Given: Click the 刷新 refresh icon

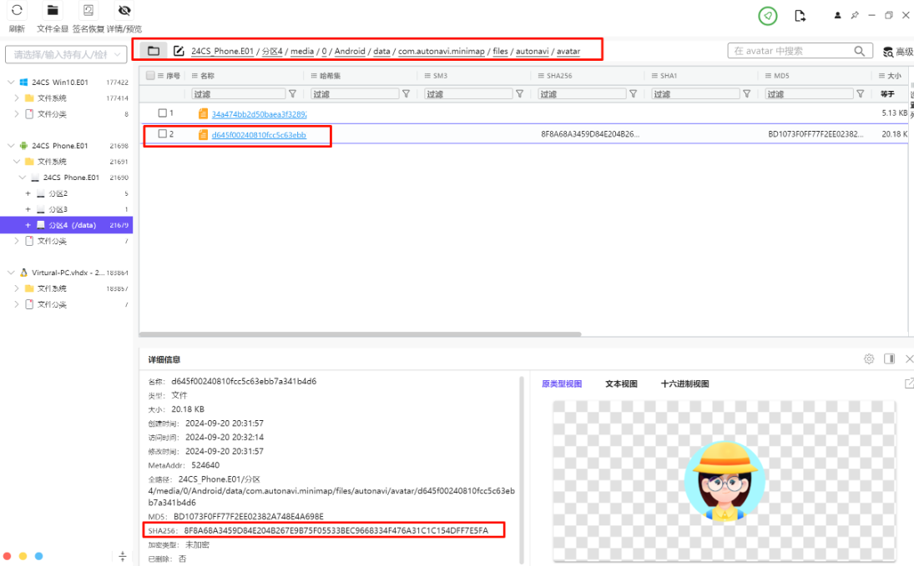Looking at the screenshot, I should (16, 12).
